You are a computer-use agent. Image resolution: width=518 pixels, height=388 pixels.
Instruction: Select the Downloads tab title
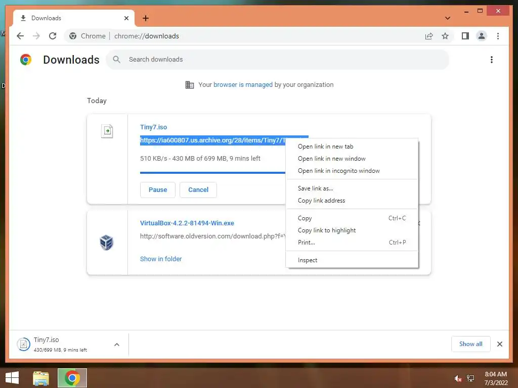click(46, 18)
